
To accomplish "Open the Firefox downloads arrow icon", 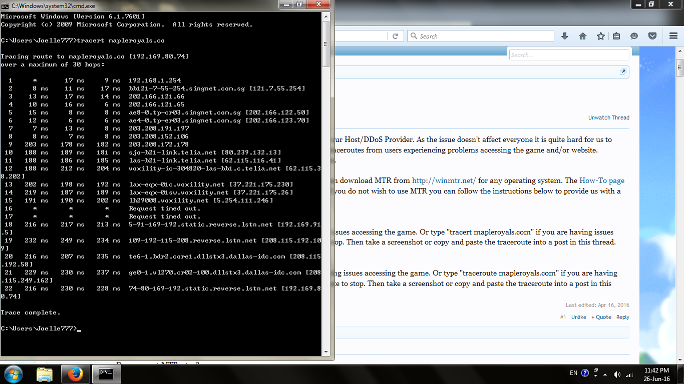I will point(565,36).
